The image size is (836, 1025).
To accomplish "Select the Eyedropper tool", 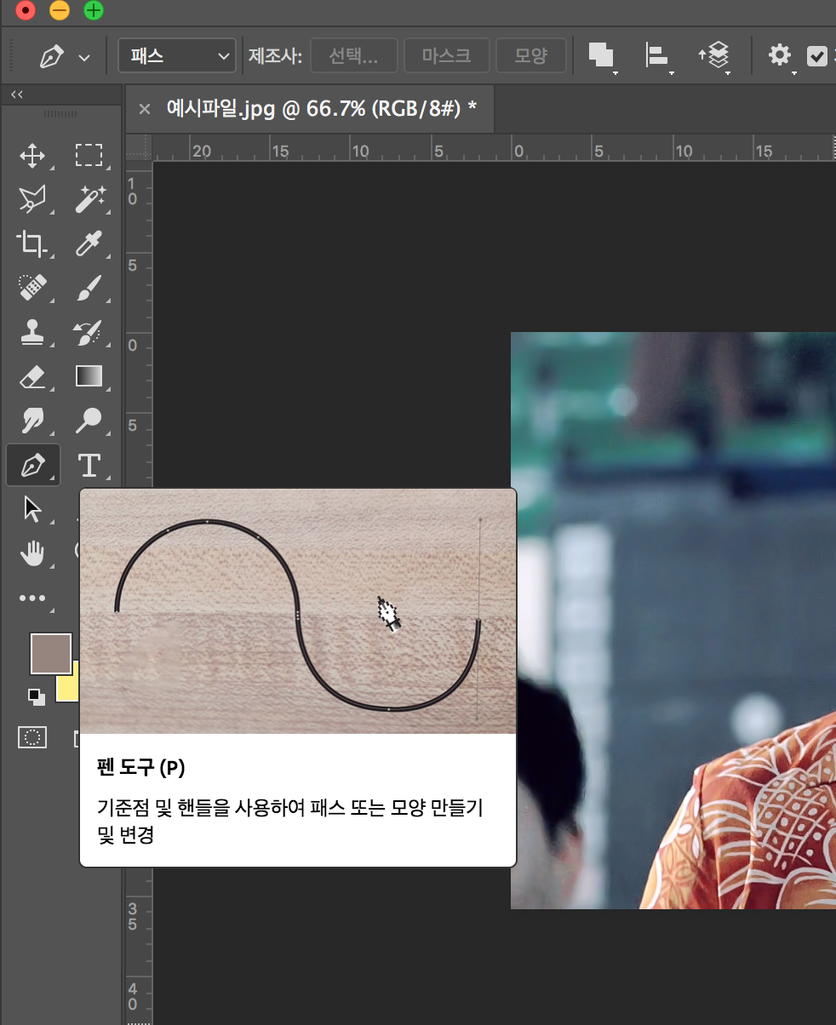I will click(x=89, y=244).
